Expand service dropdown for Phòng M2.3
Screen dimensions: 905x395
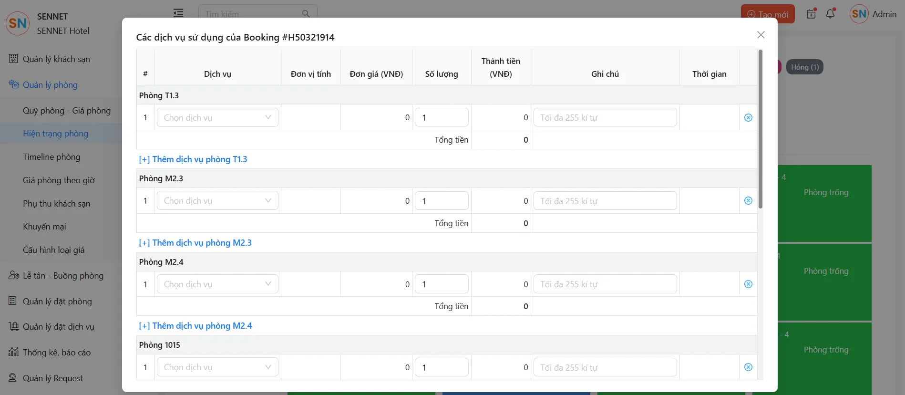pyautogui.click(x=217, y=201)
